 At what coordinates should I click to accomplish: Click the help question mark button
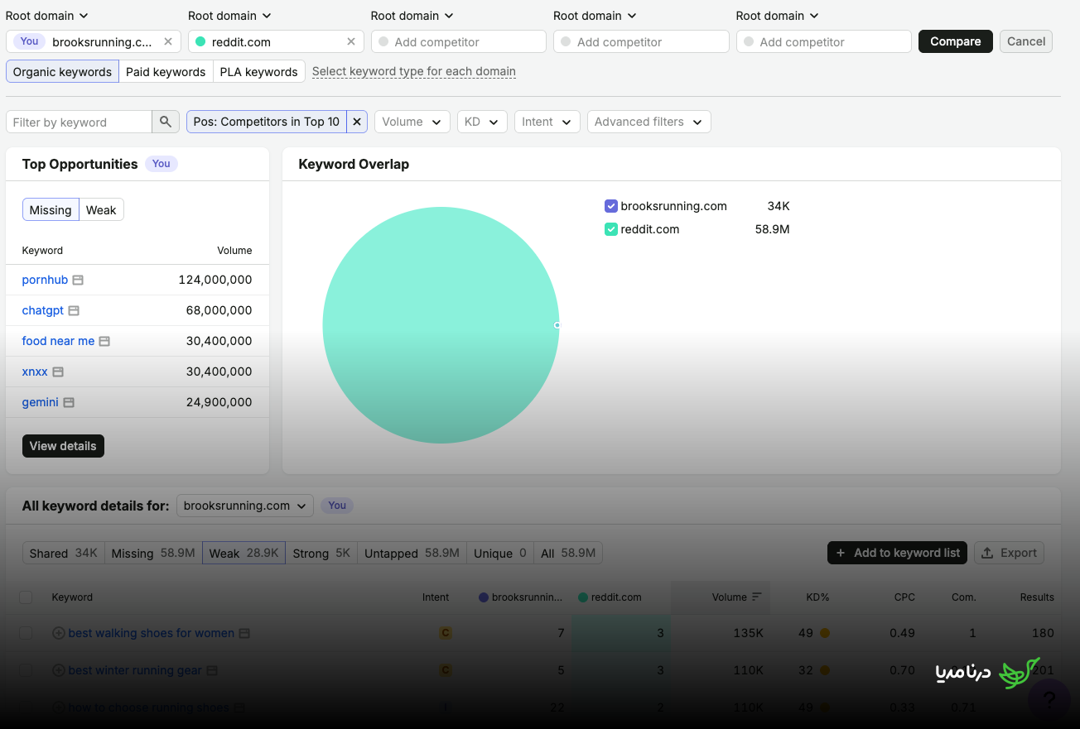[x=1049, y=700]
